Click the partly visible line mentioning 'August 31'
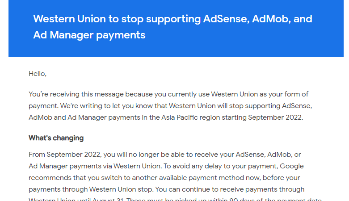This screenshot has height=201, width=349. 175,199
